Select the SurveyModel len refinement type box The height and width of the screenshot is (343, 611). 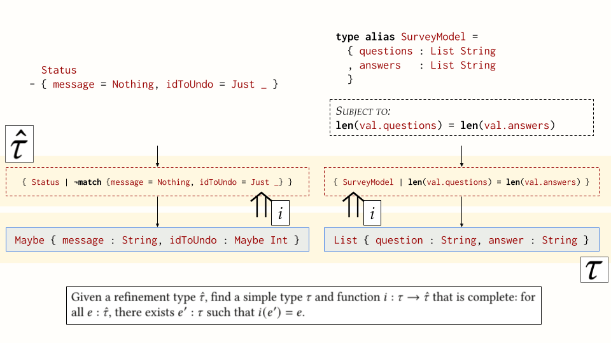pyautogui.click(x=461, y=182)
